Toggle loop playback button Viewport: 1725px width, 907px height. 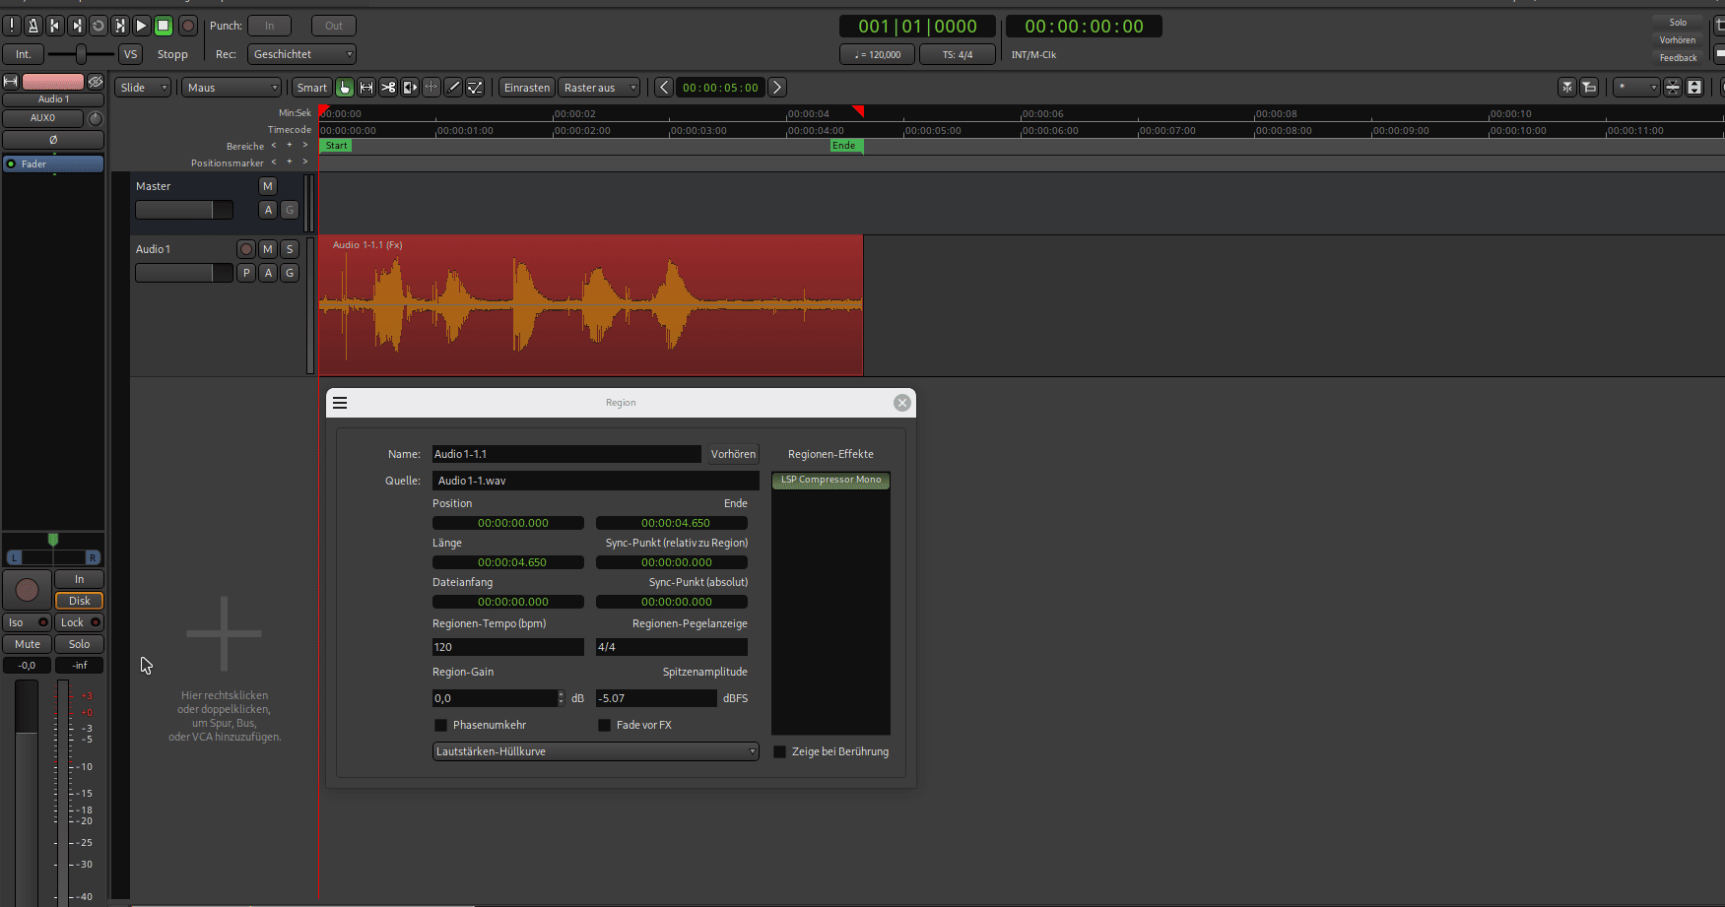coord(99,26)
